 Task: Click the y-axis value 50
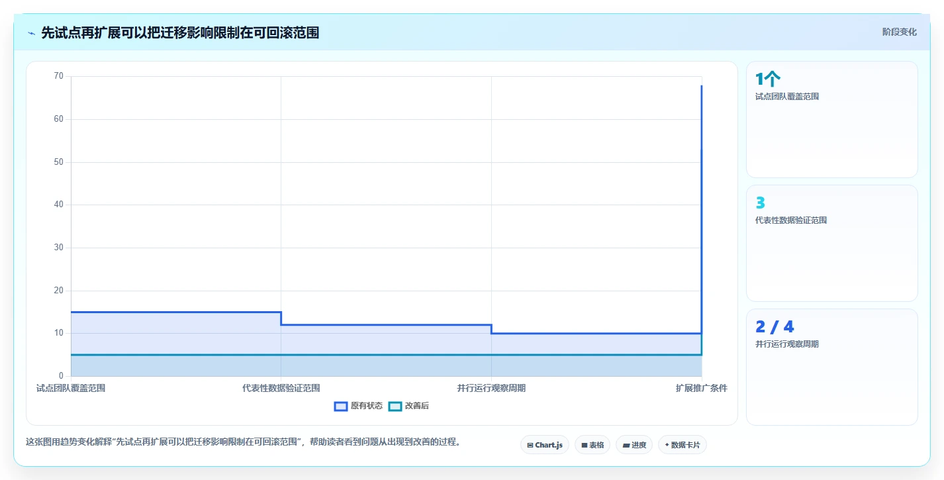coord(58,162)
